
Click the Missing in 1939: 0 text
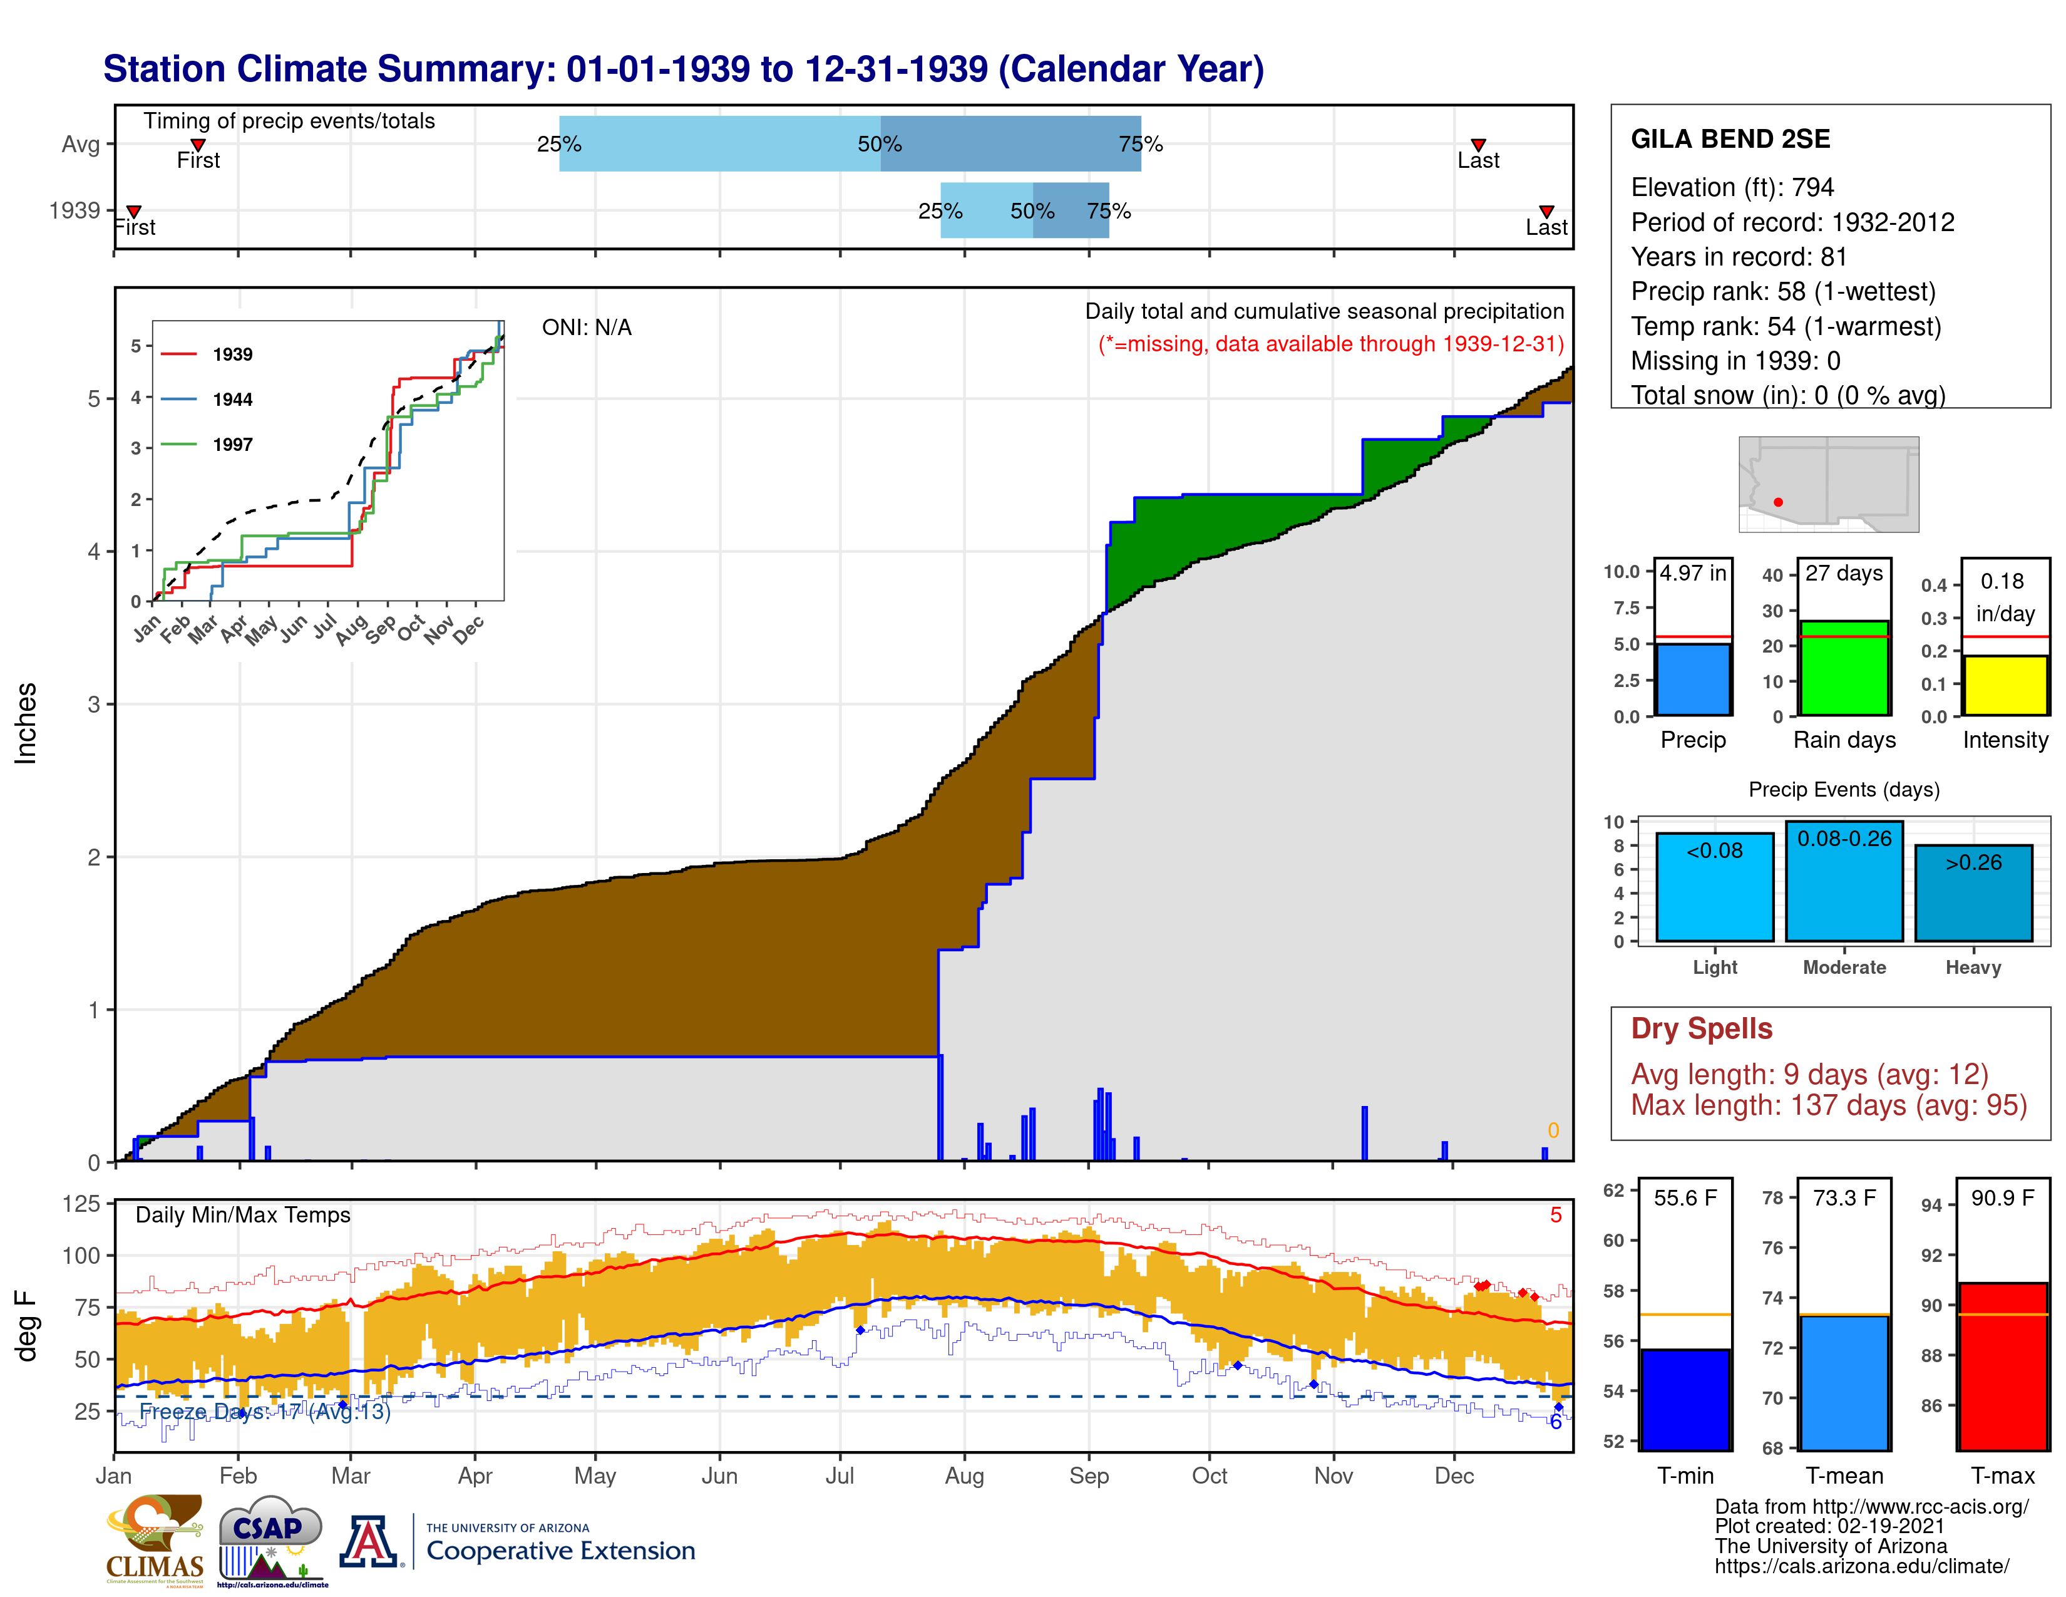[x=1736, y=361]
